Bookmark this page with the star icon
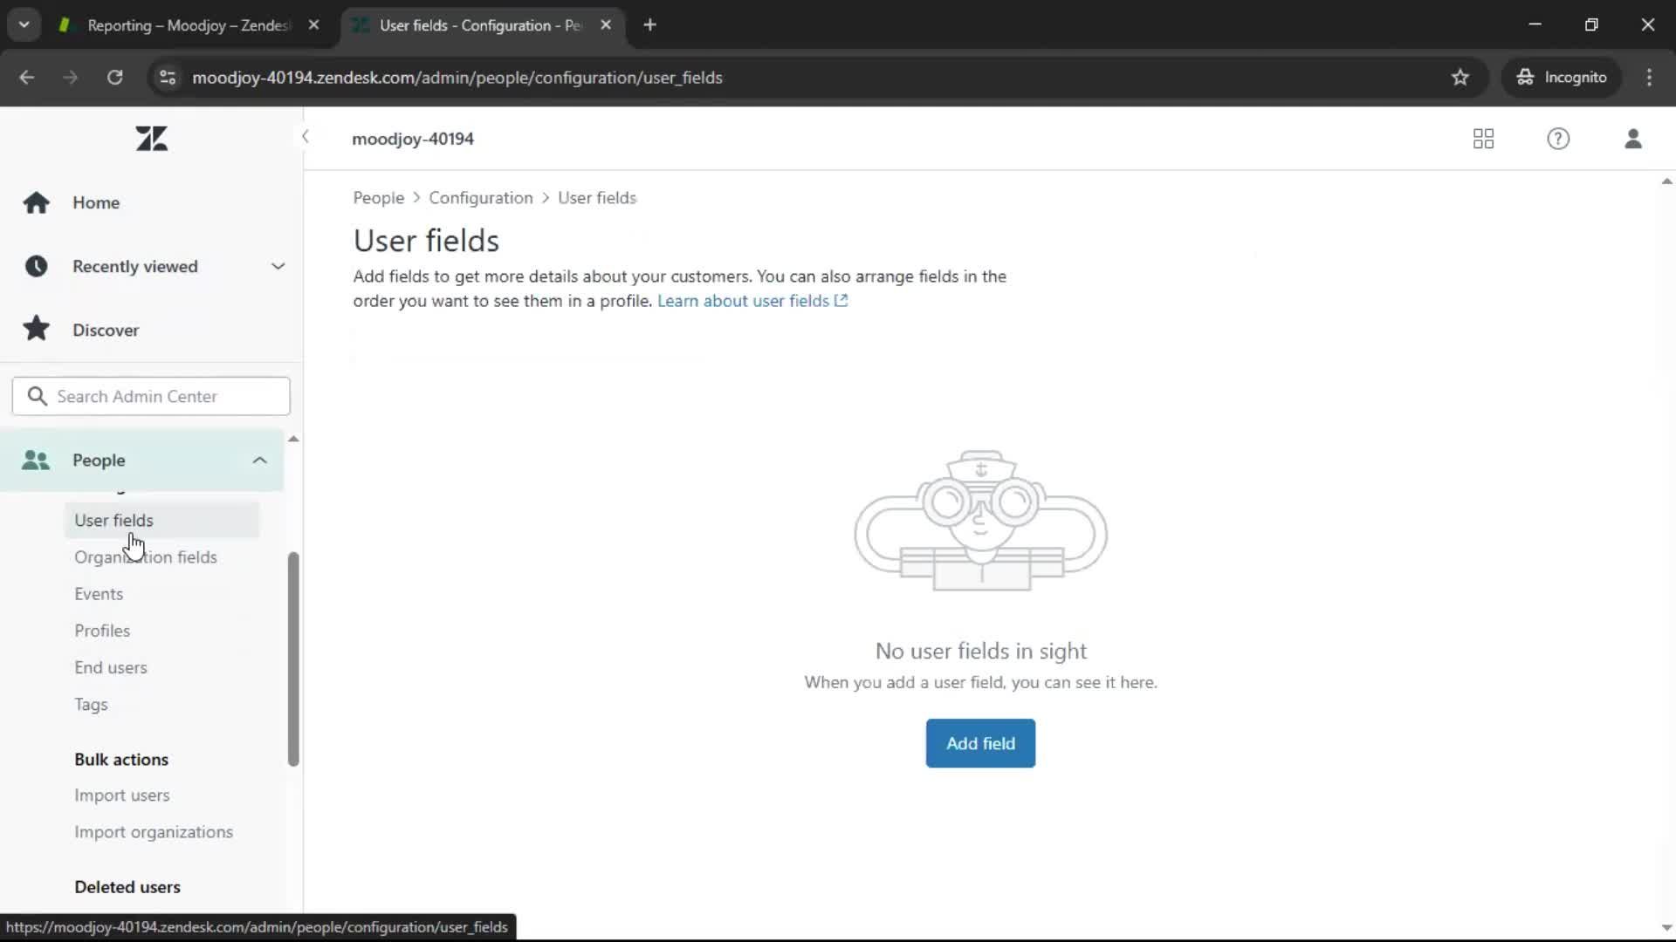 (x=1460, y=78)
